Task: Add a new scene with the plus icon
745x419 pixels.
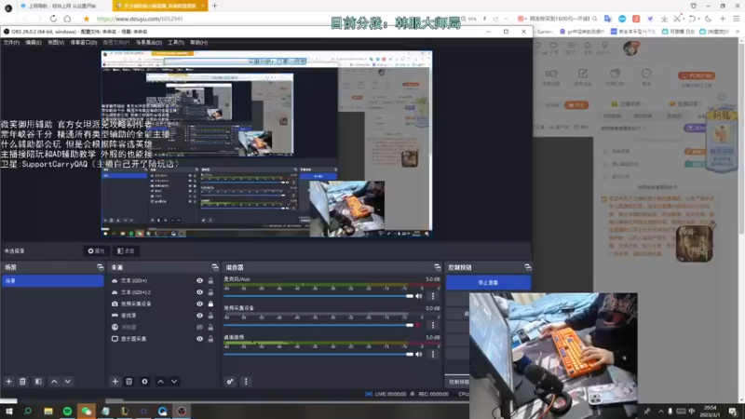Action: (8, 382)
